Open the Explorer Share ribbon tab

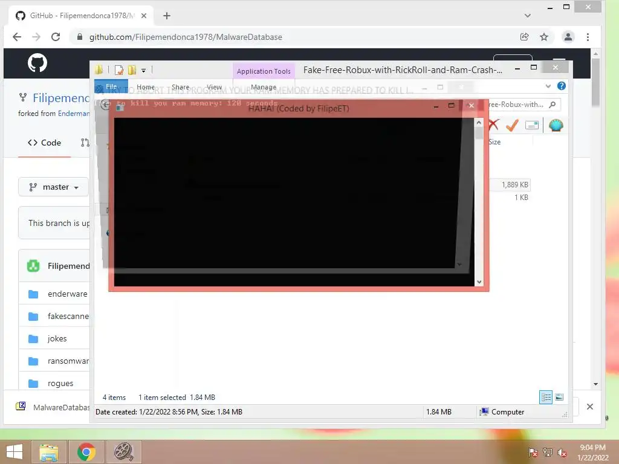180,87
